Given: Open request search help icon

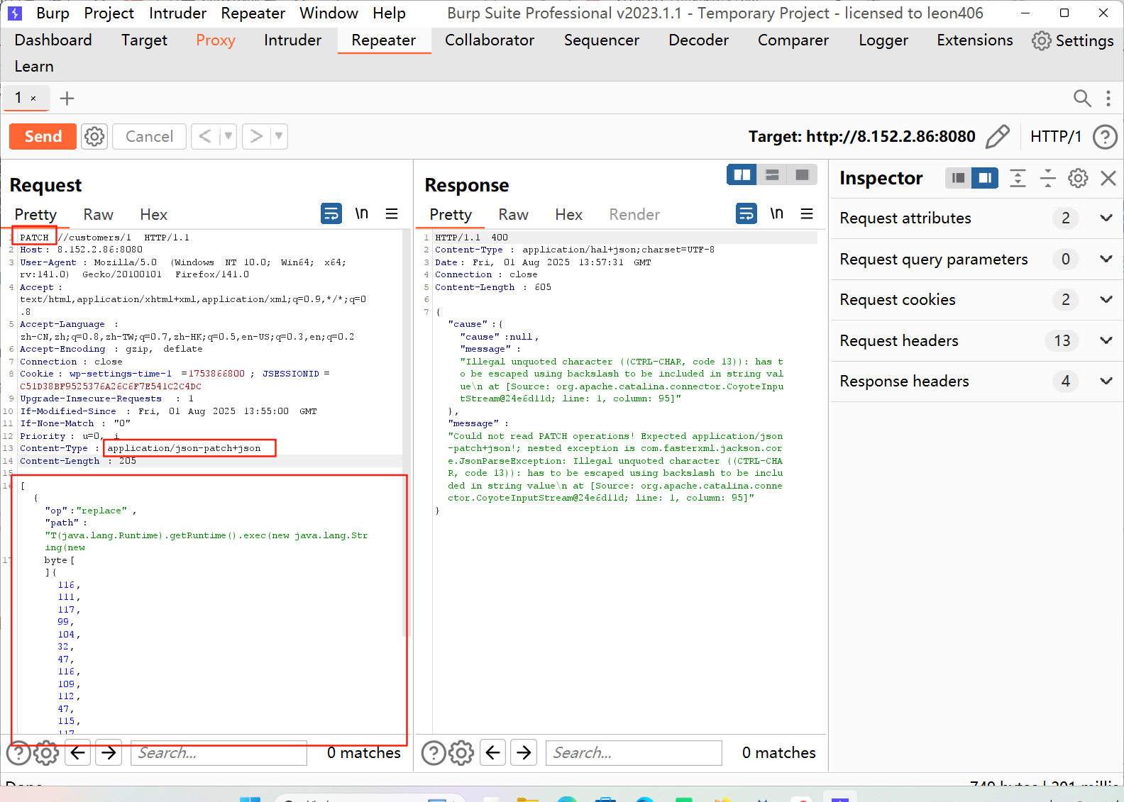Looking at the screenshot, I should [x=18, y=753].
